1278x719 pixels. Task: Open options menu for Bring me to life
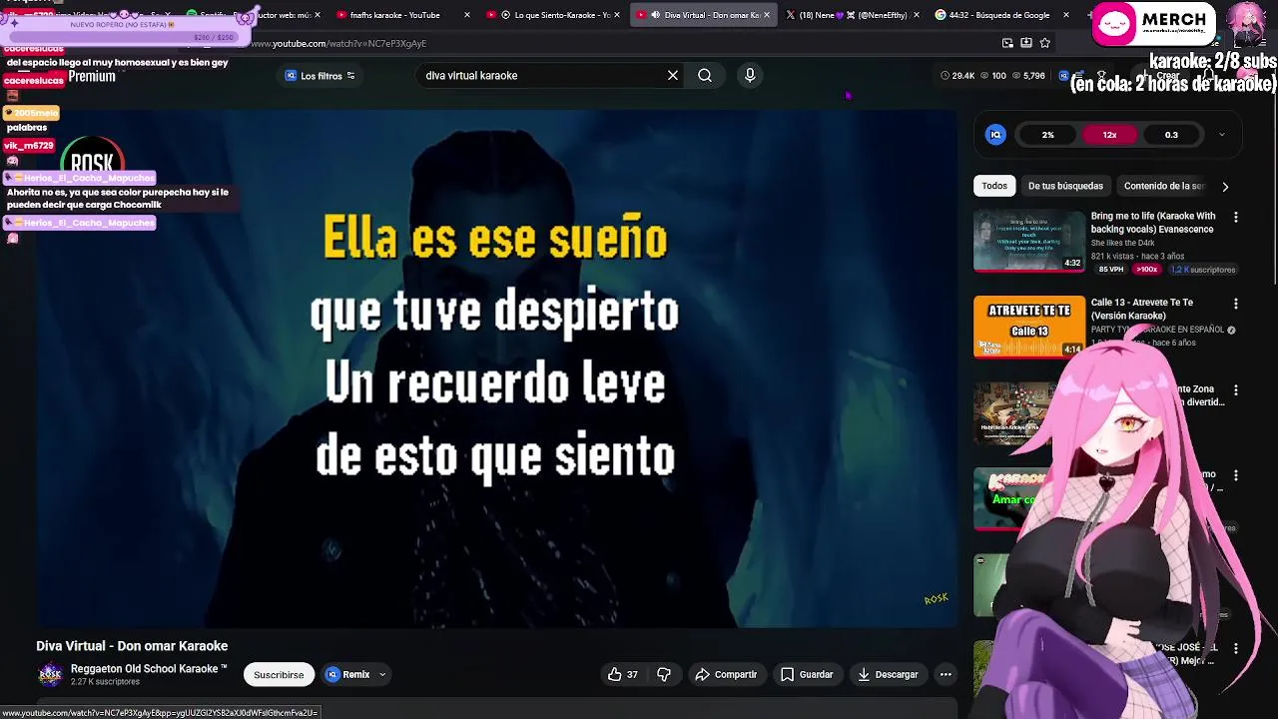(x=1235, y=217)
